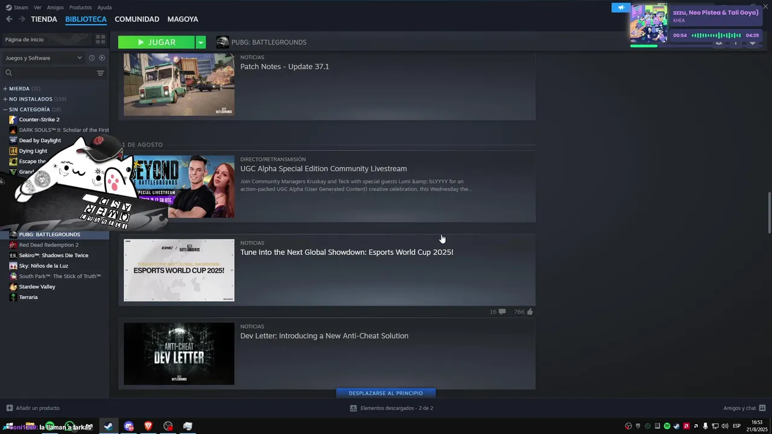
Task: Click volume speaker icon in system tray
Action: coord(725,426)
